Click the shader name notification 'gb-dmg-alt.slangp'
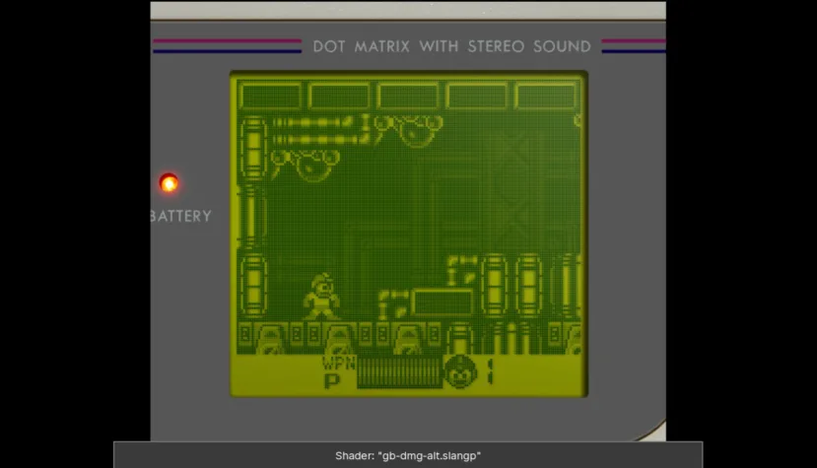This screenshot has height=468, width=817. [408, 455]
